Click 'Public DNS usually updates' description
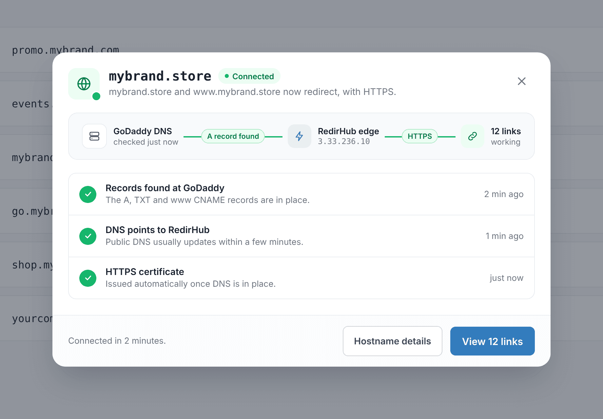The height and width of the screenshot is (419, 603). coord(204,242)
